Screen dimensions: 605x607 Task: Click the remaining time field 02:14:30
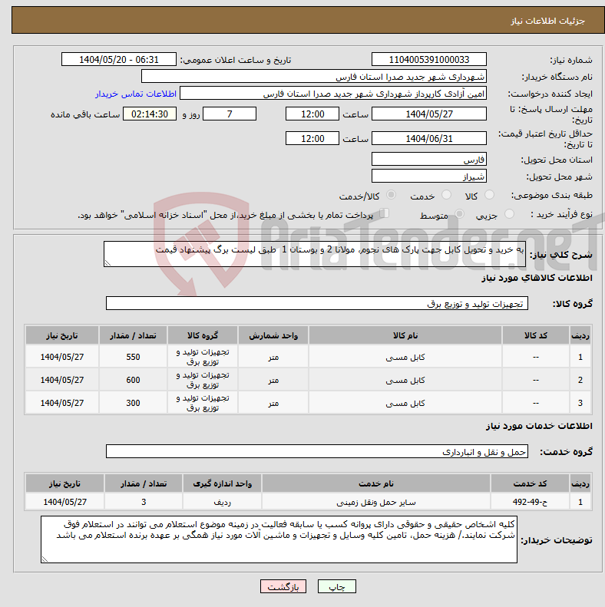pyautogui.click(x=150, y=114)
